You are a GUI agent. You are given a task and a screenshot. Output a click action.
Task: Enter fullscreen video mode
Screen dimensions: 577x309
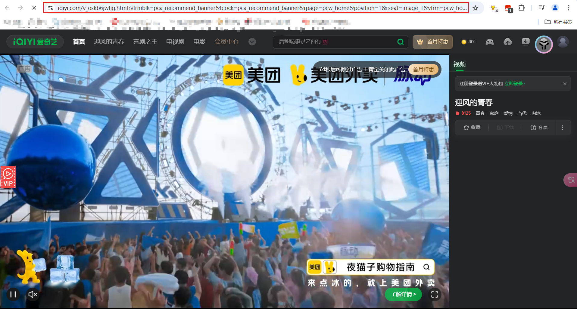435,294
